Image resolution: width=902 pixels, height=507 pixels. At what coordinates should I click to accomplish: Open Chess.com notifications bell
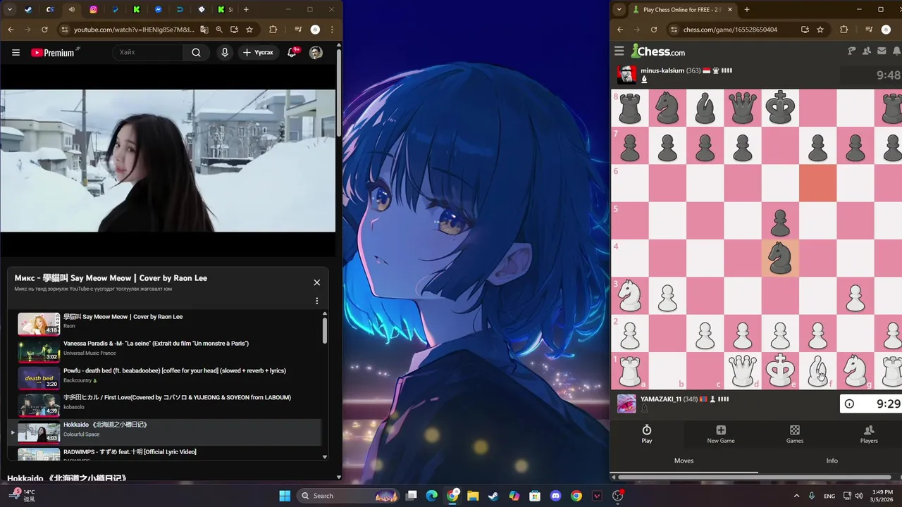pos(896,51)
